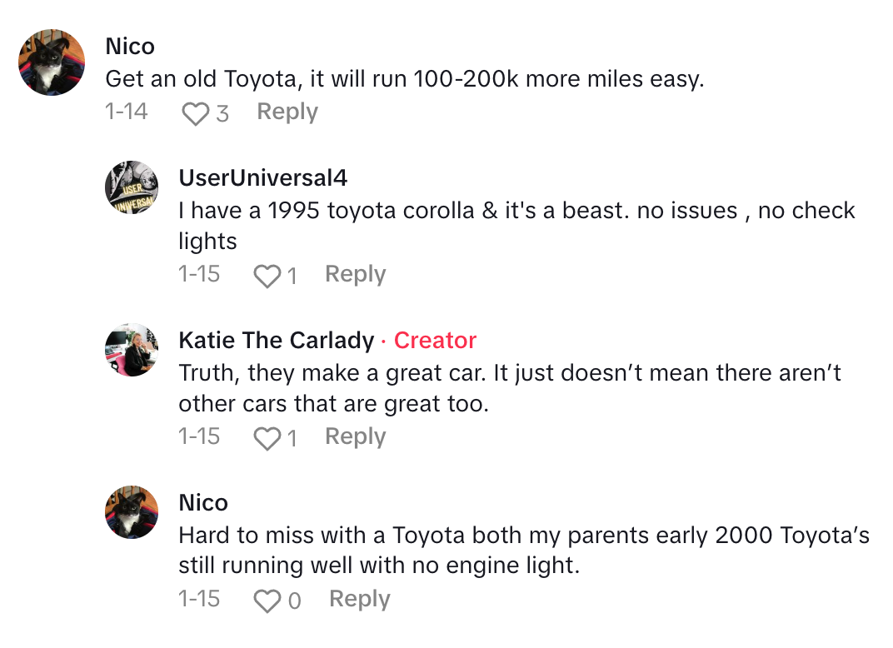The height and width of the screenshot is (648, 893).
Task: Click the 3 likes count on Nico's comment
Action: (x=222, y=113)
